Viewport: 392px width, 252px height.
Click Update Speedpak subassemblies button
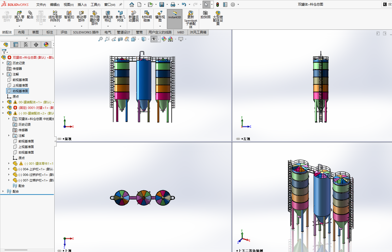[191, 19]
